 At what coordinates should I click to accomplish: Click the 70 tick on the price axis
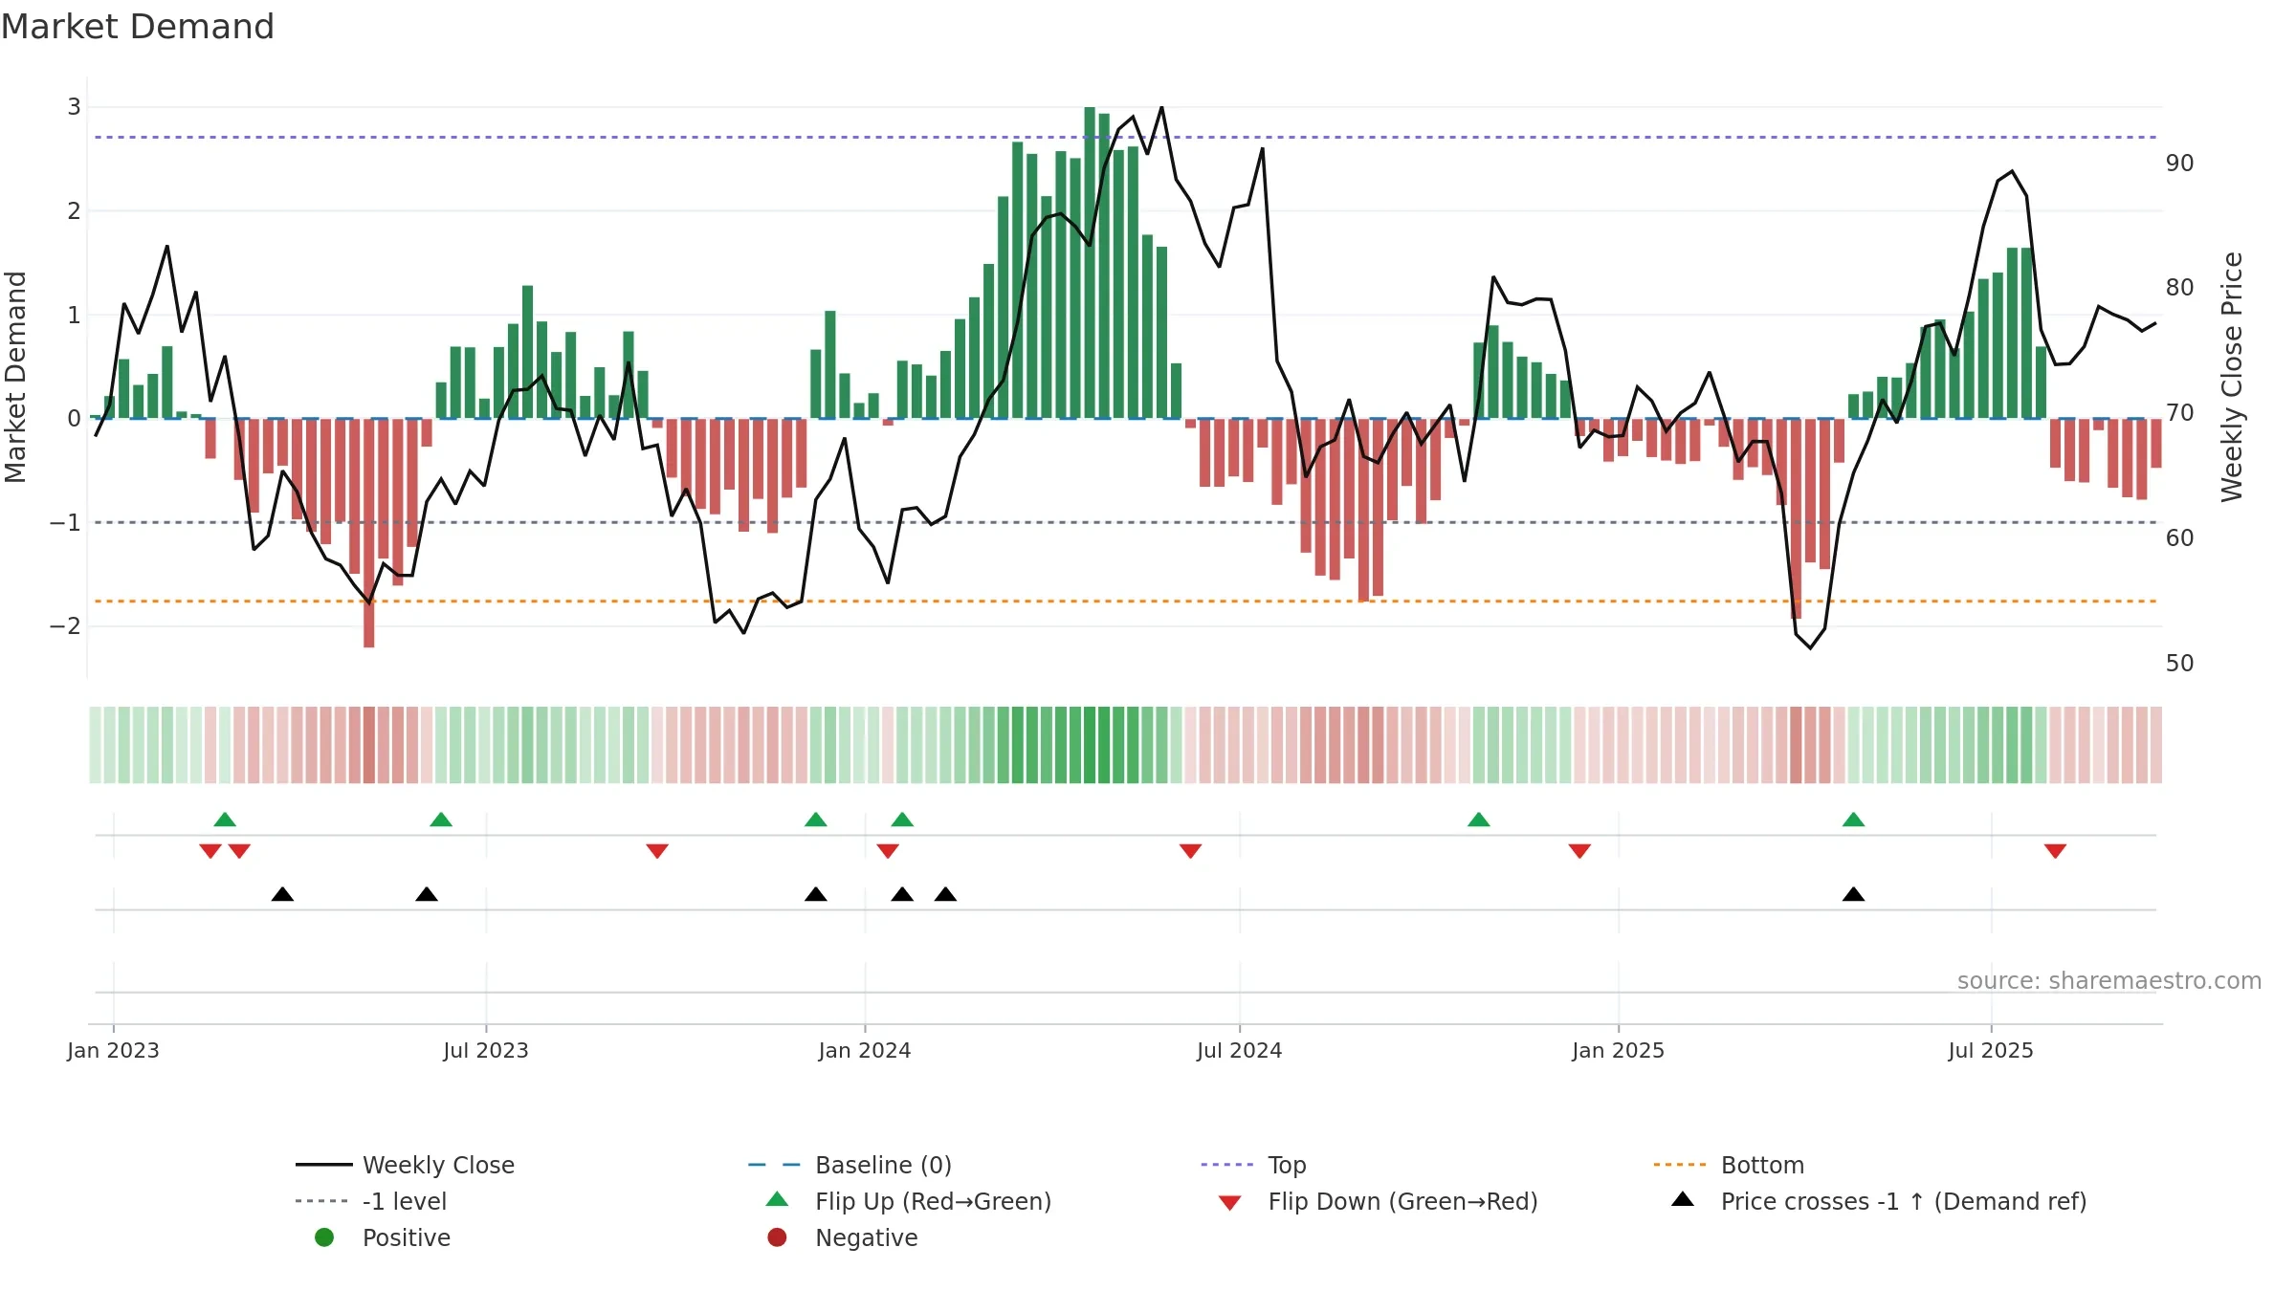(x=2180, y=412)
